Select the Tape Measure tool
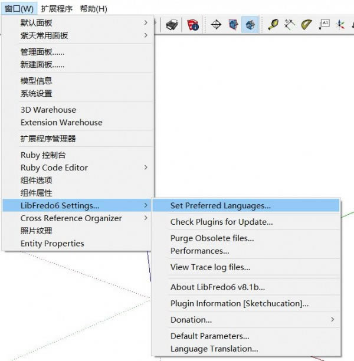354x361 pixels. point(273,24)
